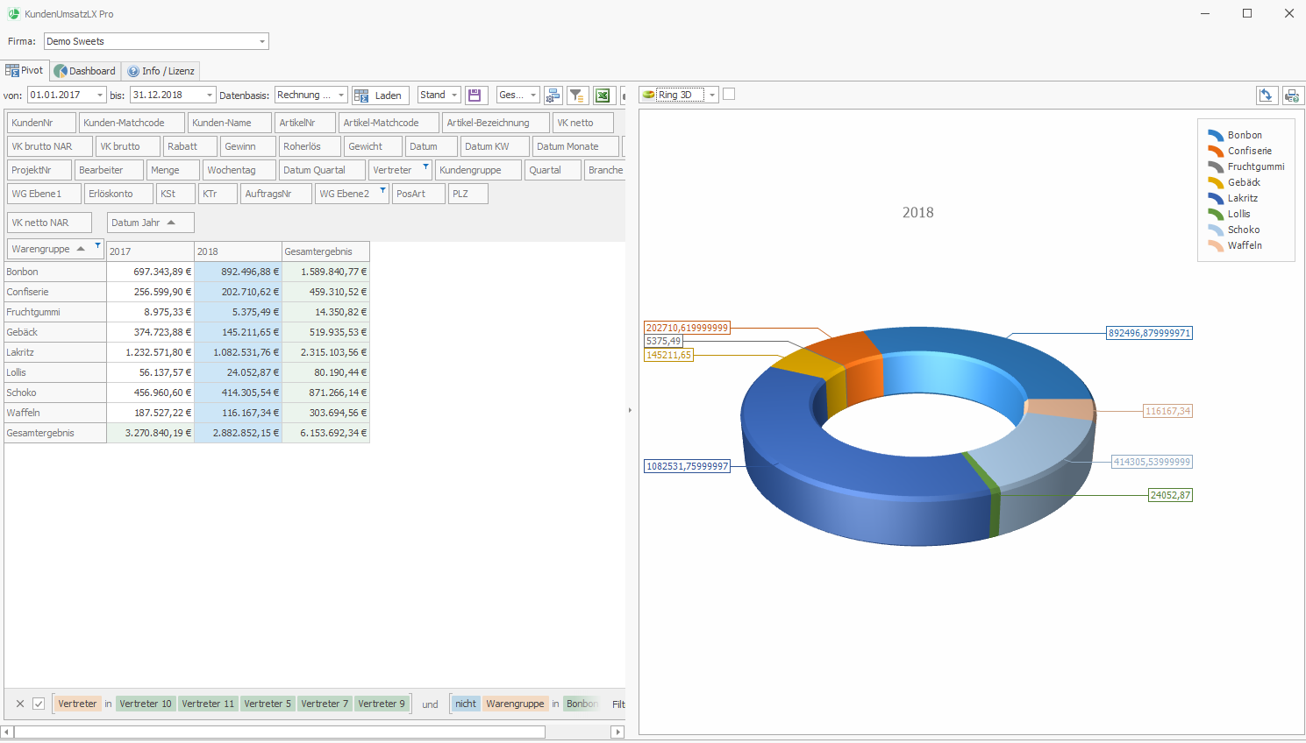Open the Info / Lizenz tab
Image resolution: width=1306 pixels, height=743 pixels.
(x=161, y=71)
